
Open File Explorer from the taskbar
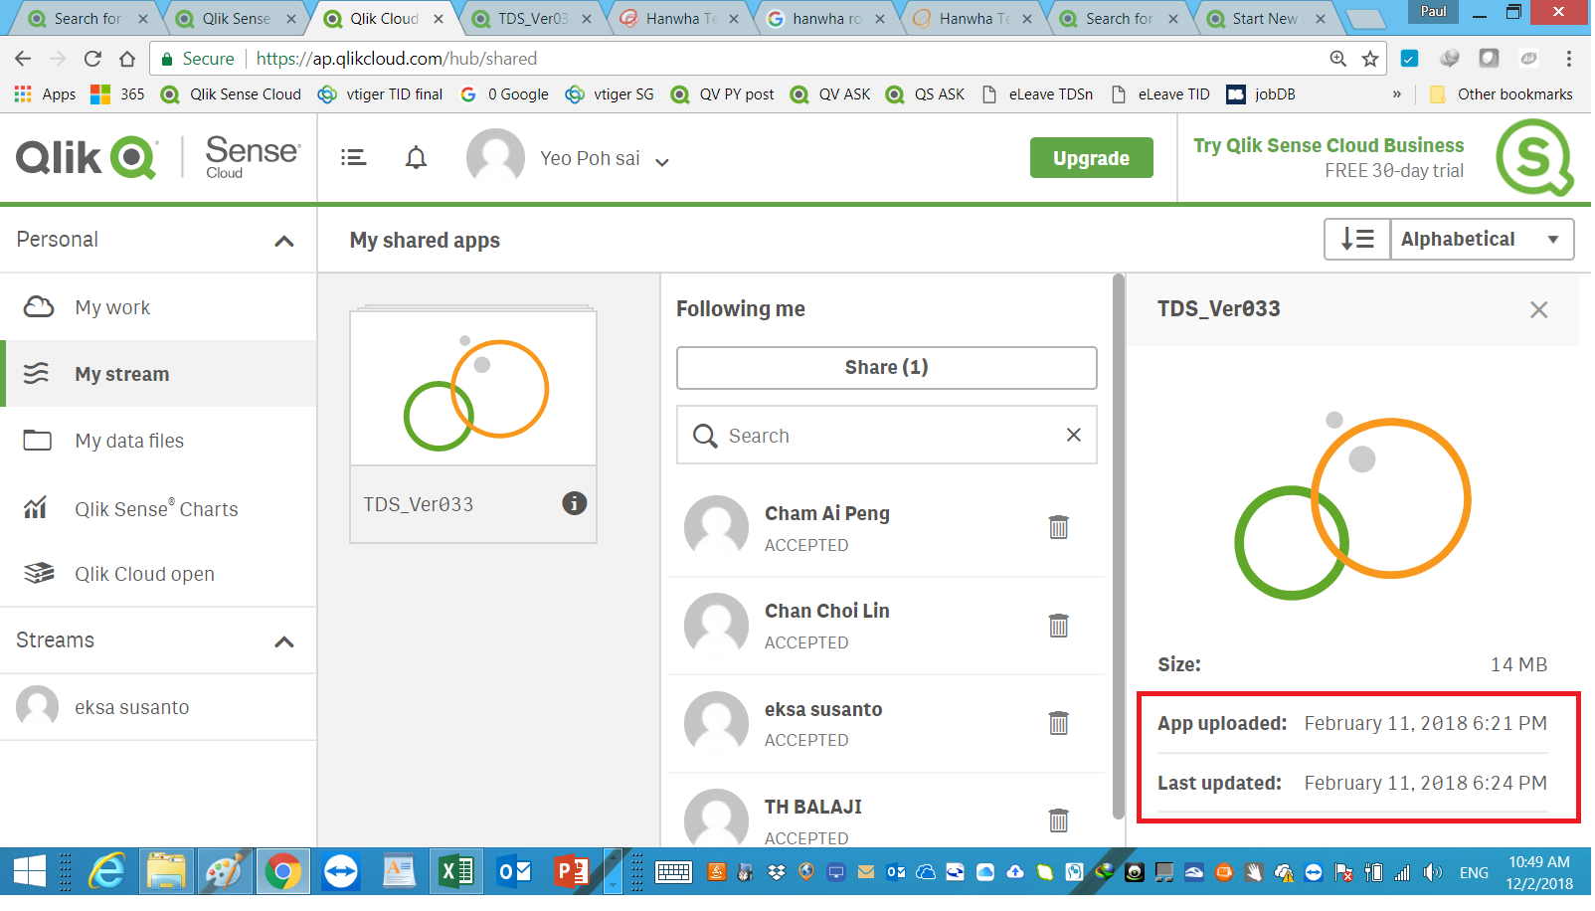click(x=166, y=872)
